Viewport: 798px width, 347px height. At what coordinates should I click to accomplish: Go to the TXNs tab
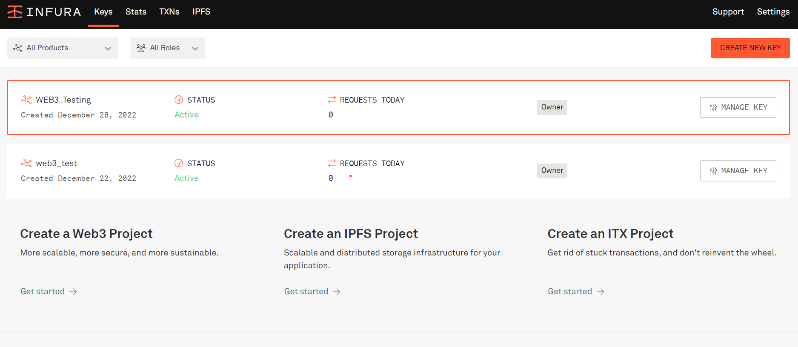pos(169,12)
